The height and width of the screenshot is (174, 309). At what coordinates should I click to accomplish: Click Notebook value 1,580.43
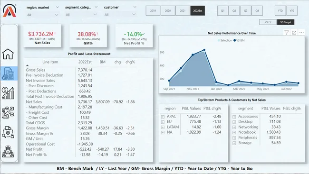tap(273, 132)
